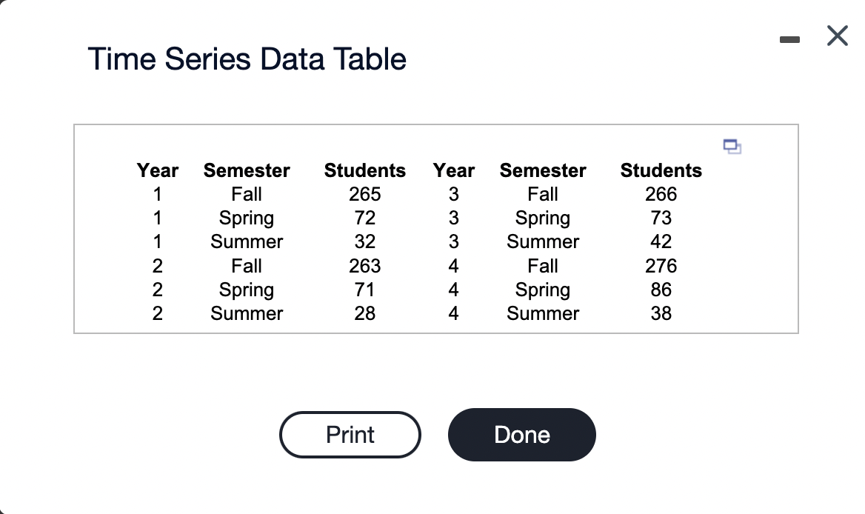Viewport: 865px width, 514px height.
Task: Select the cell showing 265 students
Action: pyautogui.click(x=365, y=194)
